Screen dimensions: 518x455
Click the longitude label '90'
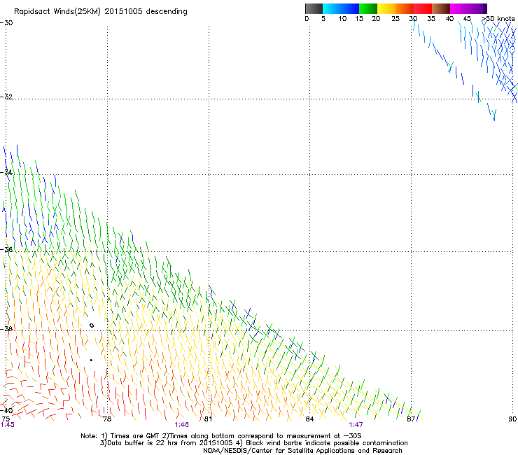coord(512,419)
